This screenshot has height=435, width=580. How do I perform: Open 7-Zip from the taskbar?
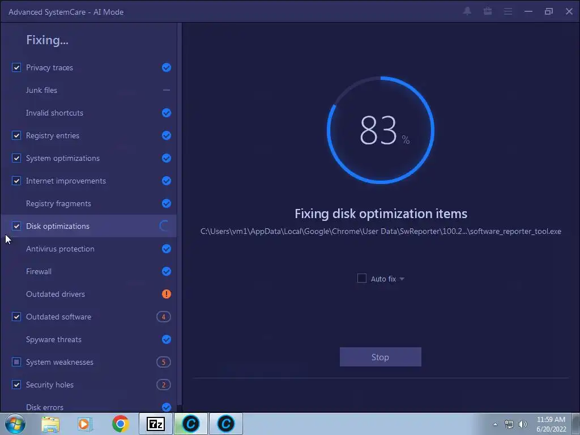click(x=156, y=424)
